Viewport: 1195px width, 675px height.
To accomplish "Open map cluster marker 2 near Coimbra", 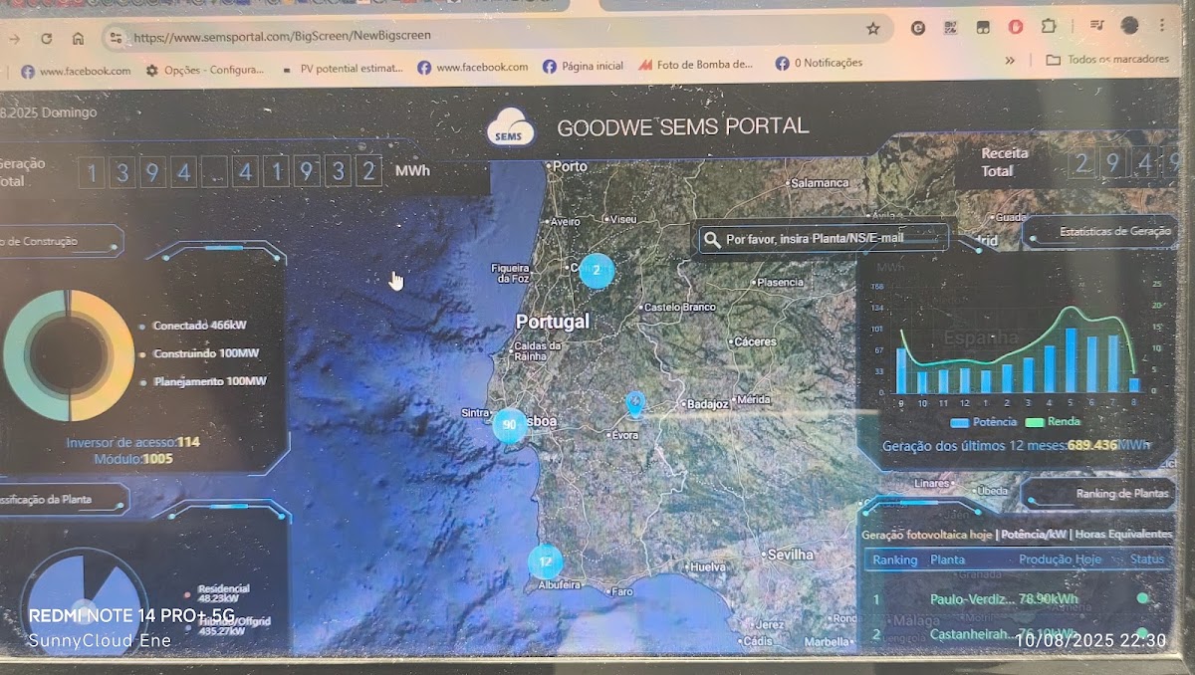I will [x=597, y=270].
